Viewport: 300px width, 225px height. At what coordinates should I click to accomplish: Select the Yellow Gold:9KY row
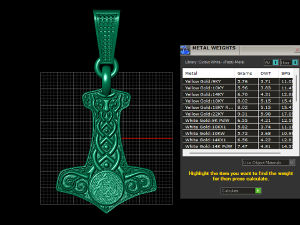[237, 81]
